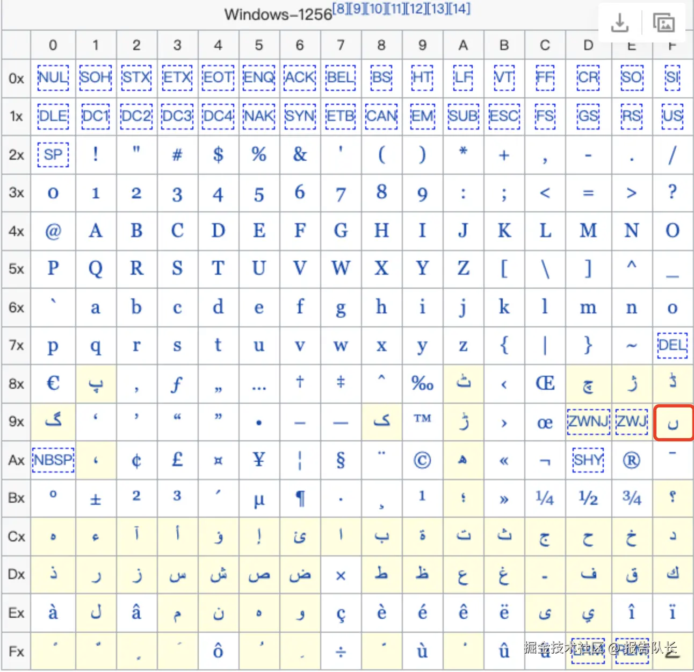The width and height of the screenshot is (694, 672).
Task: Click the SP space character cell
Action: pos(53,155)
